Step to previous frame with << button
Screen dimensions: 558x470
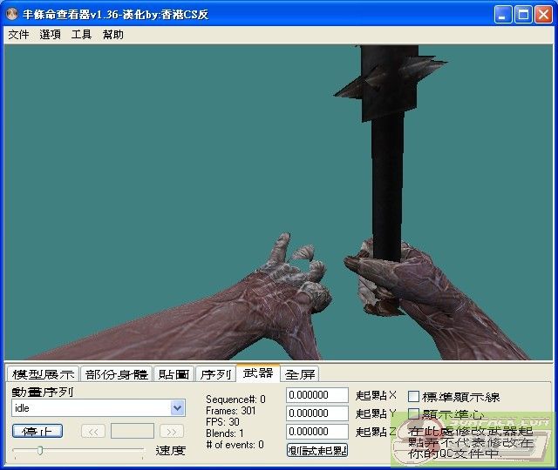pos(93,431)
